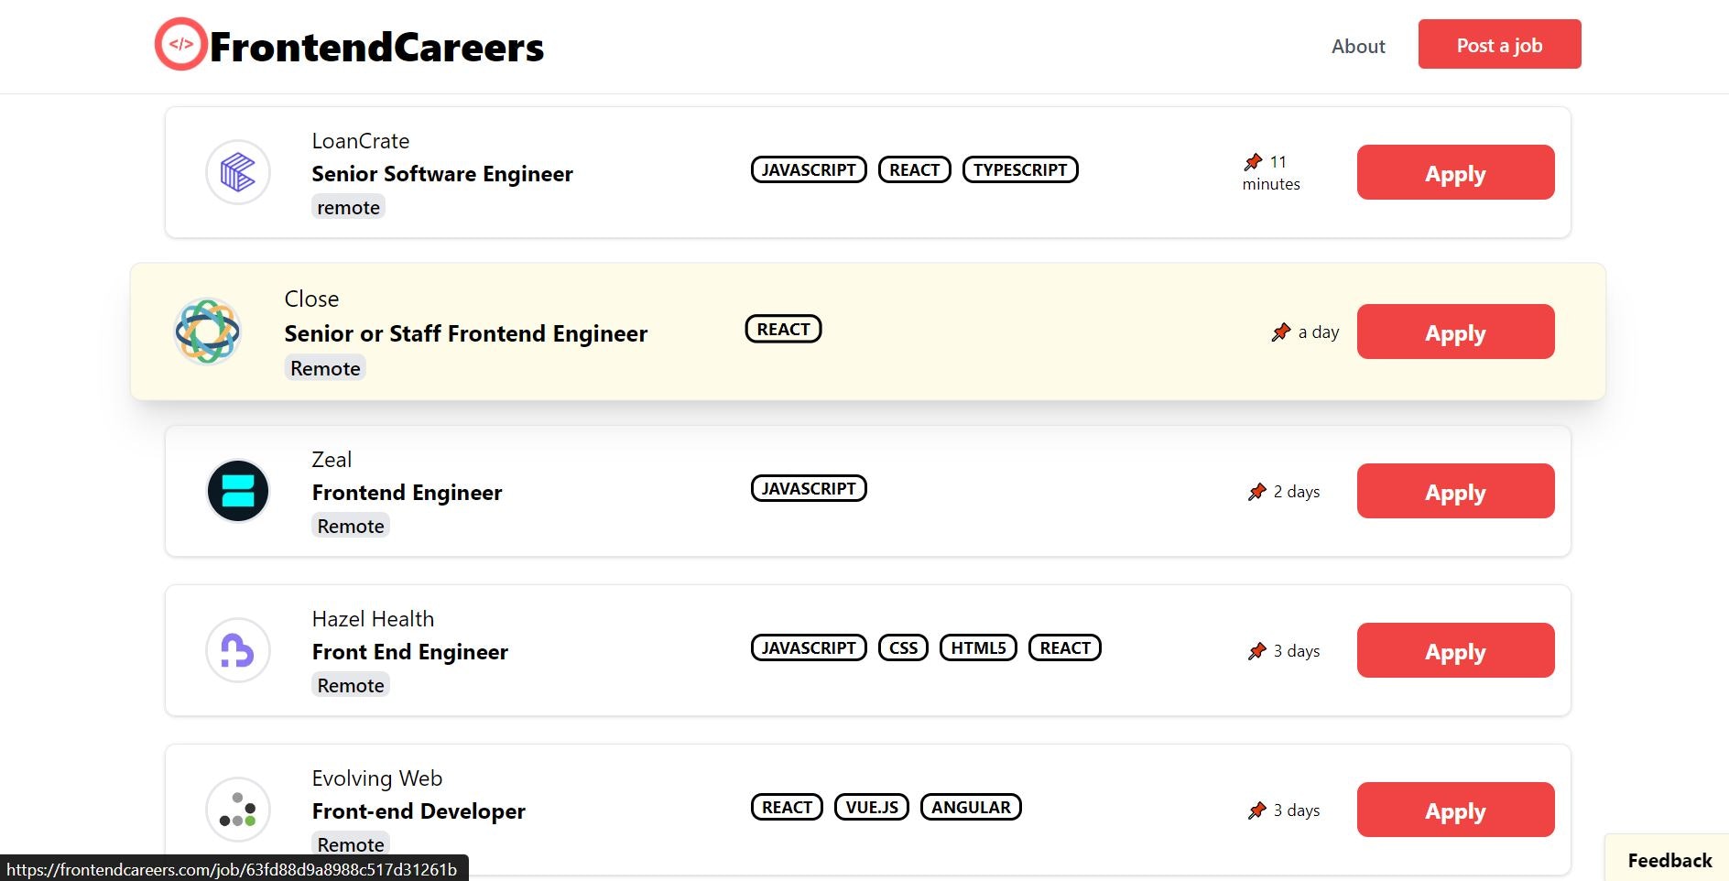1729x881 pixels.
Task: Select TYPESCRIPT tag on LoanCrate job
Action: coord(1020,169)
